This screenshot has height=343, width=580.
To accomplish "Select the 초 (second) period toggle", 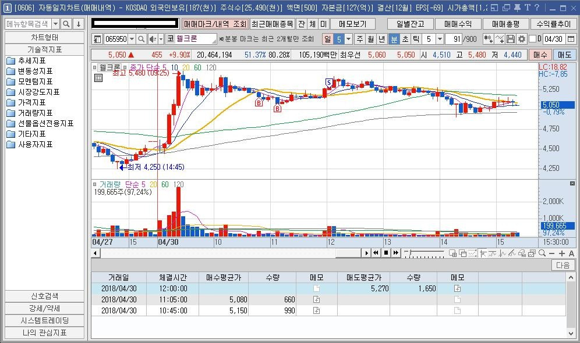I will coord(405,39).
